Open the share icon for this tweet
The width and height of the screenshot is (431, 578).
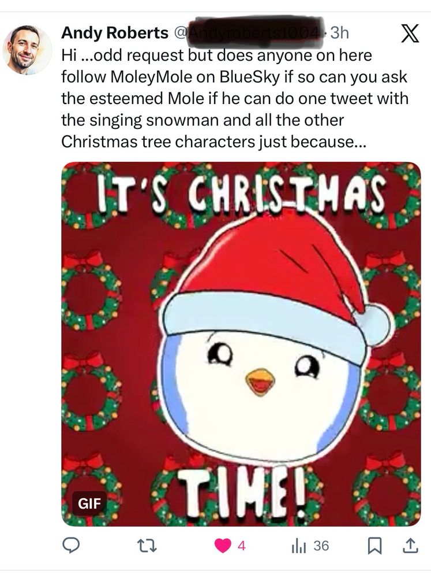410,546
